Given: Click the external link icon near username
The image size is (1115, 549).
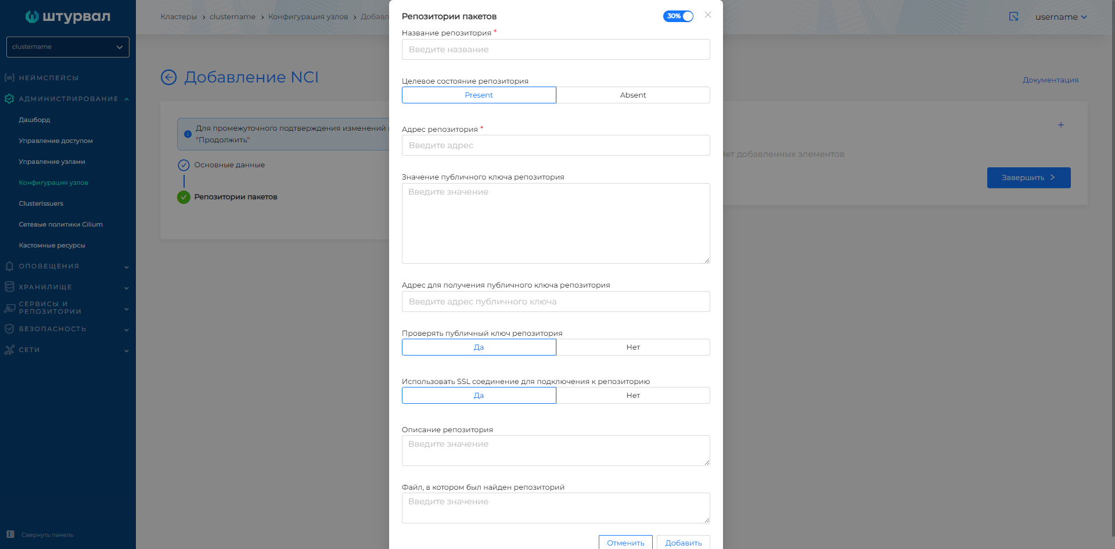Looking at the screenshot, I should [x=1013, y=17].
